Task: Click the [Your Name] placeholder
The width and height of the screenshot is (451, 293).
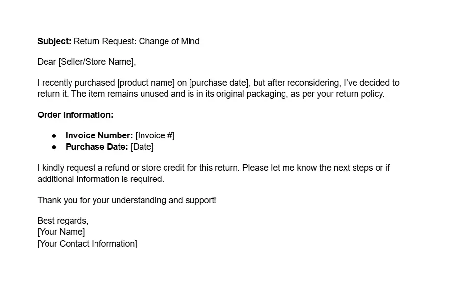Action: click(61, 232)
